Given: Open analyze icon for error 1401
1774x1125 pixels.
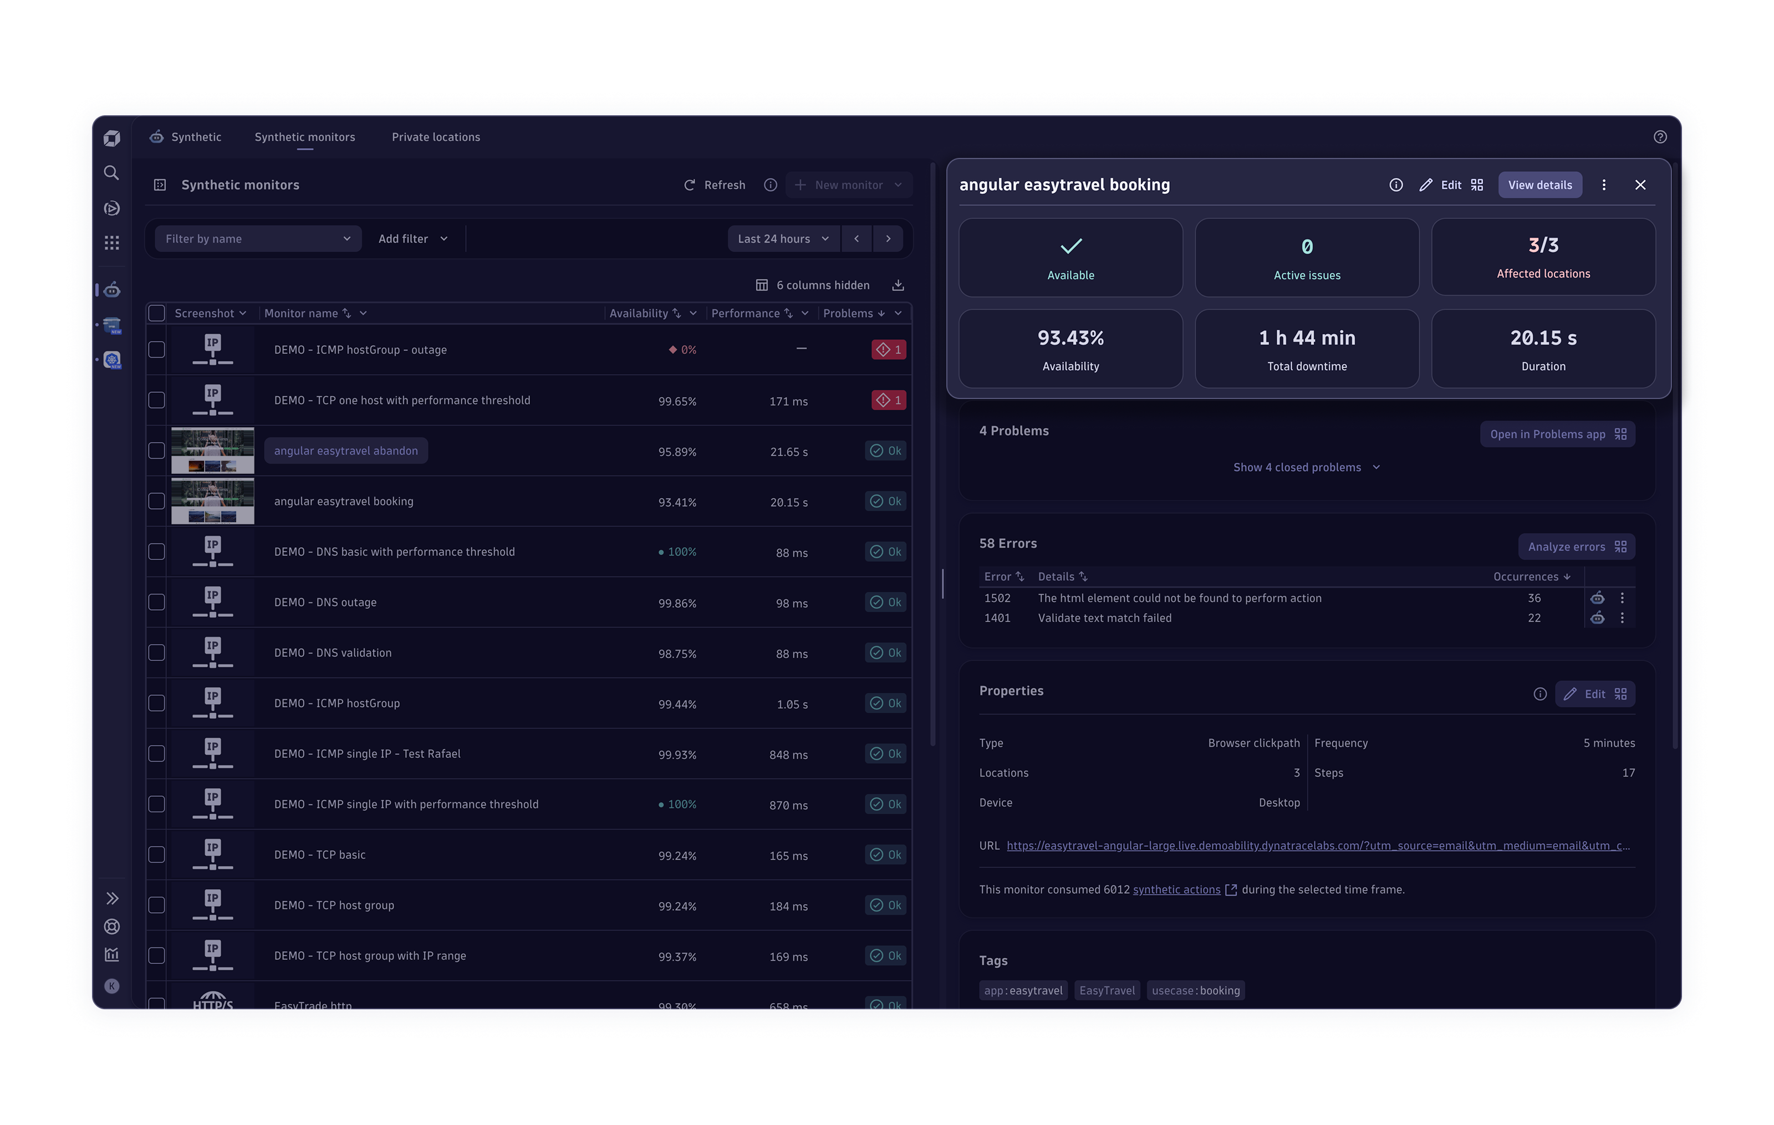Looking at the screenshot, I should [1597, 618].
